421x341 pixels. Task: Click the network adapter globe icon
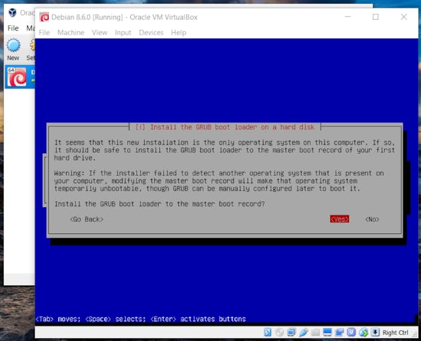tap(364, 332)
